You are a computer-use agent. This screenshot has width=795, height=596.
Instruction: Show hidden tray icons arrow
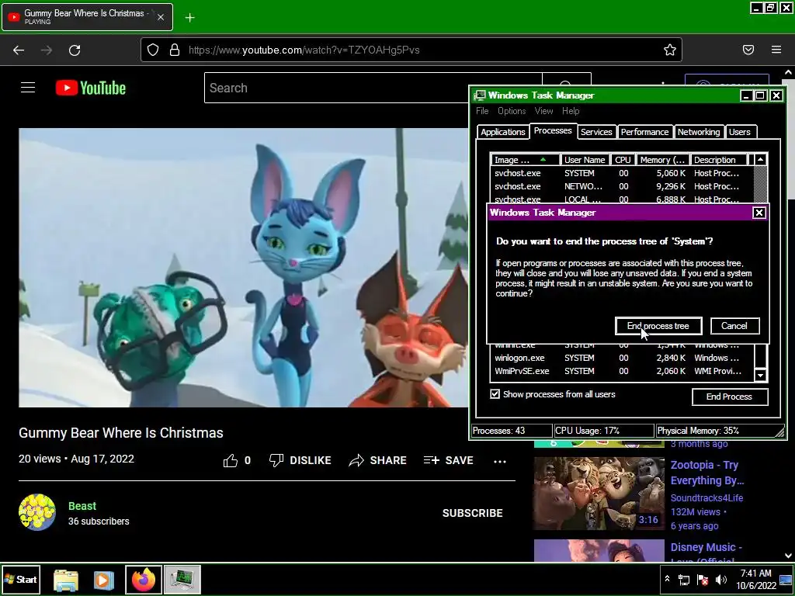(667, 579)
